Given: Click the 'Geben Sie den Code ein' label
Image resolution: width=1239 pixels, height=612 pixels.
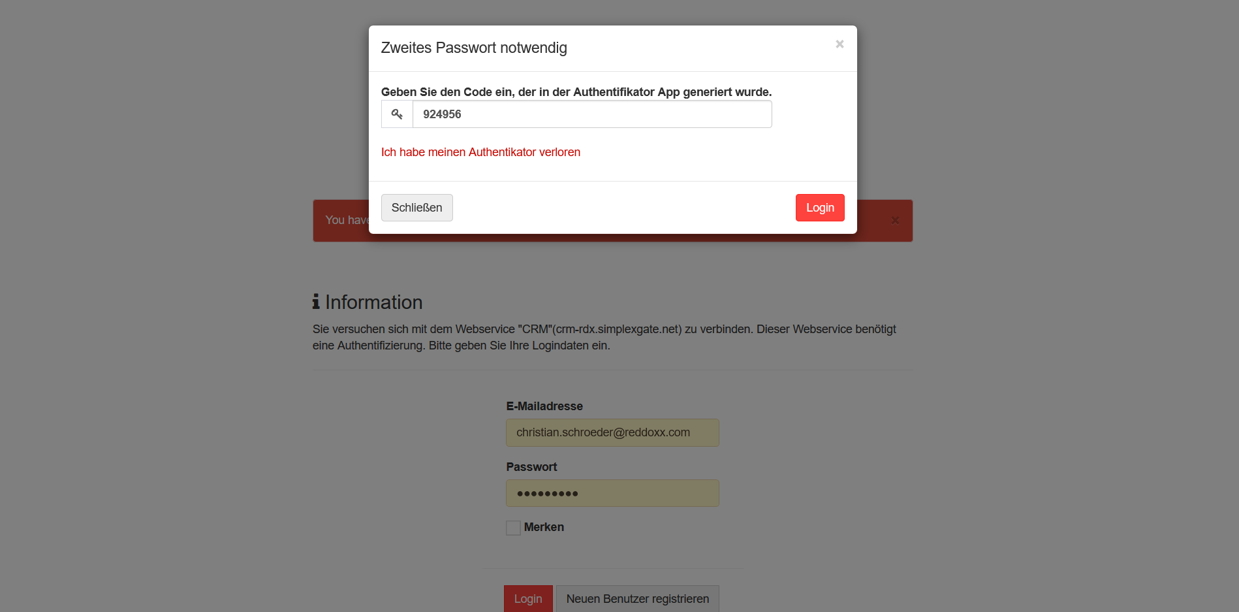Looking at the screenshot, I should pos(576,92).
